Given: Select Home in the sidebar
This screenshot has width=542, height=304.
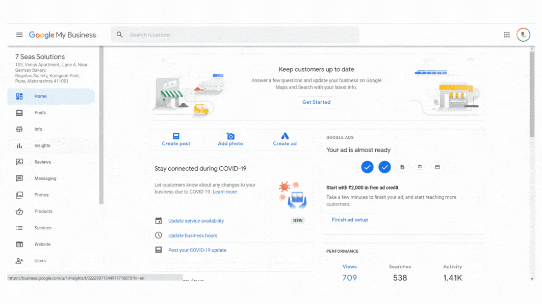Looking at the screenshot, I should click(51, 96).
